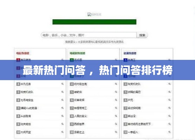Click magnifier icon for movie rank 8 row
Image resolution: width=195 pixels, height=140 pixels.
(62, 116)
